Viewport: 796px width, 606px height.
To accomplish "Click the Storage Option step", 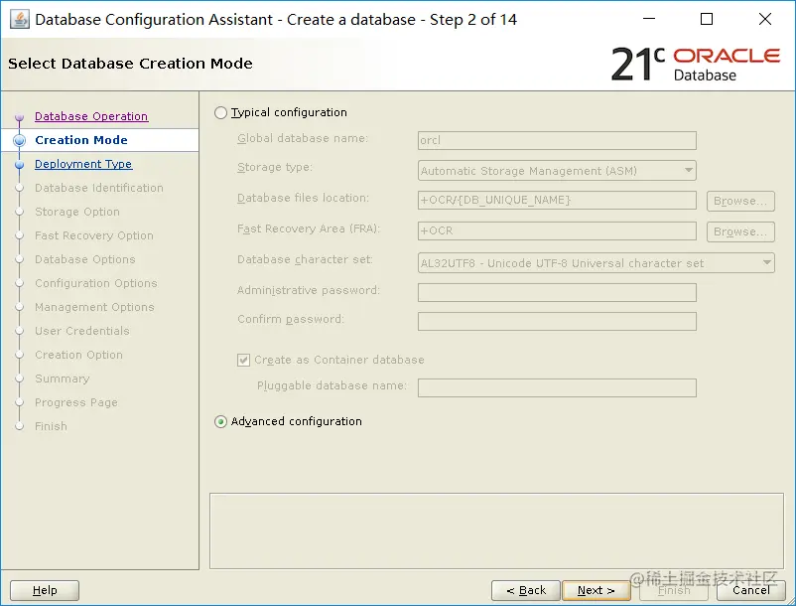I will [77, 212].
